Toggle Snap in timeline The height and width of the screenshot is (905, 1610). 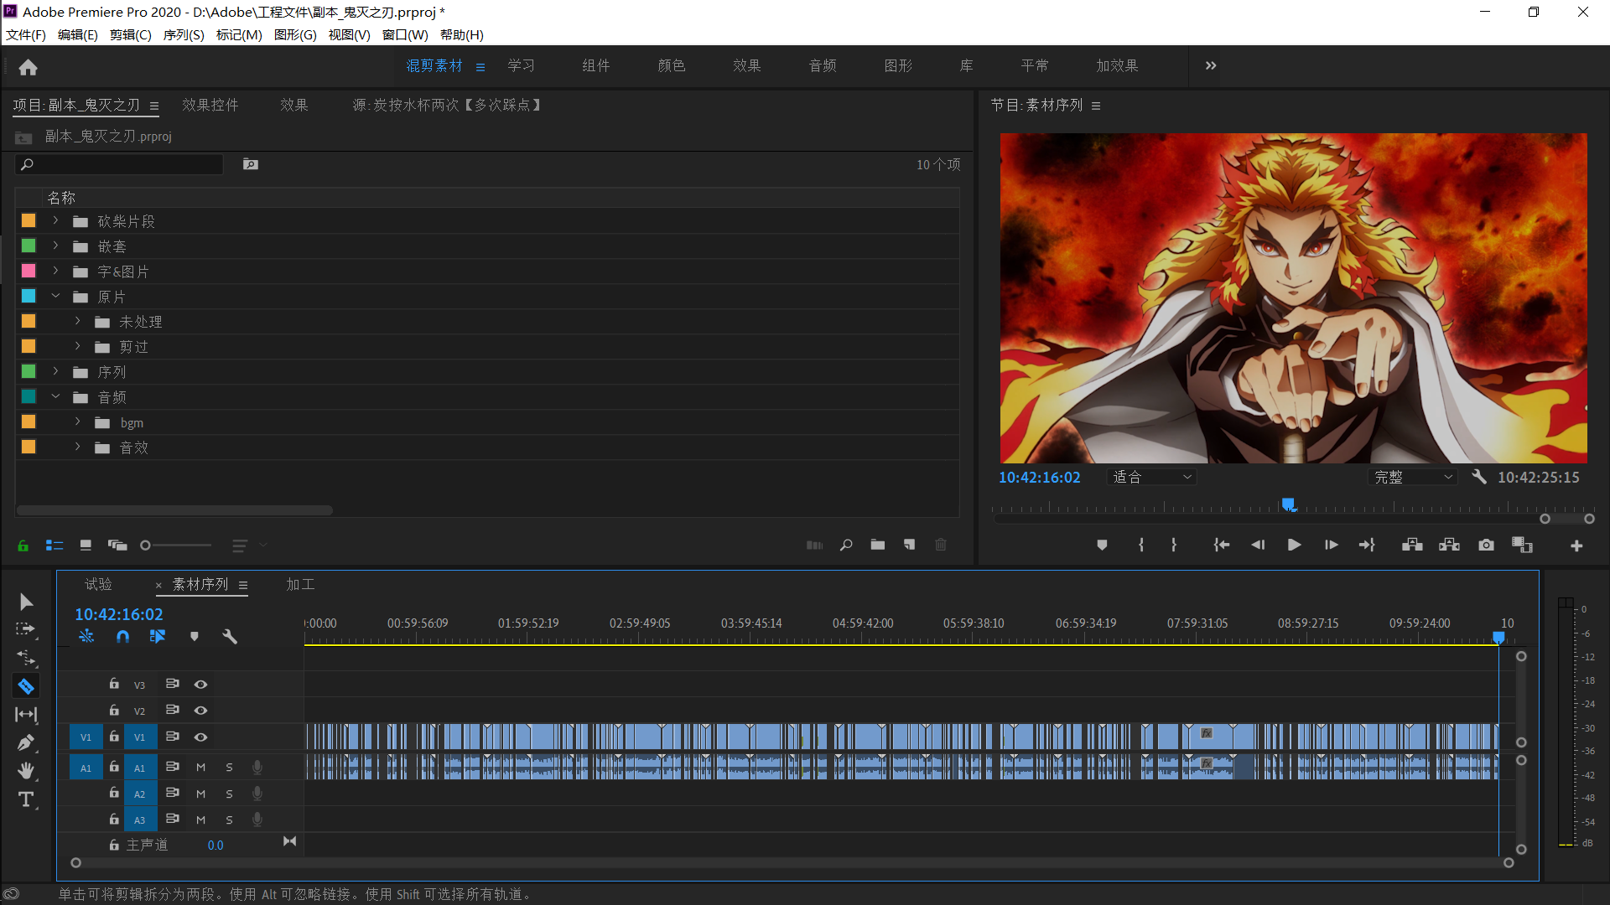(x=122, y=637)
